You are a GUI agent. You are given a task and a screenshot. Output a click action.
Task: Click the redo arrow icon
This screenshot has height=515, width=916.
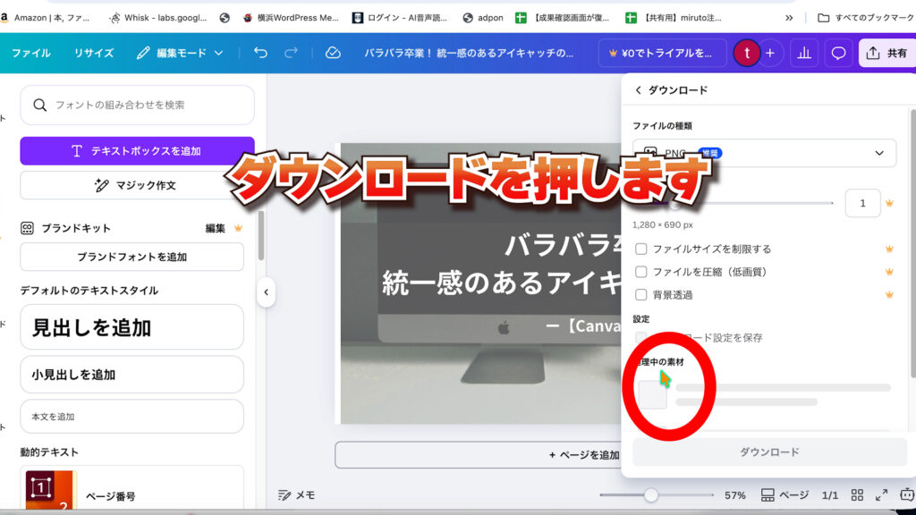(x=291, y=53)
